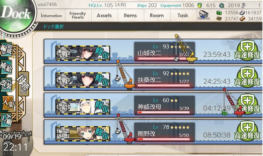Open the 補給 resupply sidebar icon

[6, 67]
